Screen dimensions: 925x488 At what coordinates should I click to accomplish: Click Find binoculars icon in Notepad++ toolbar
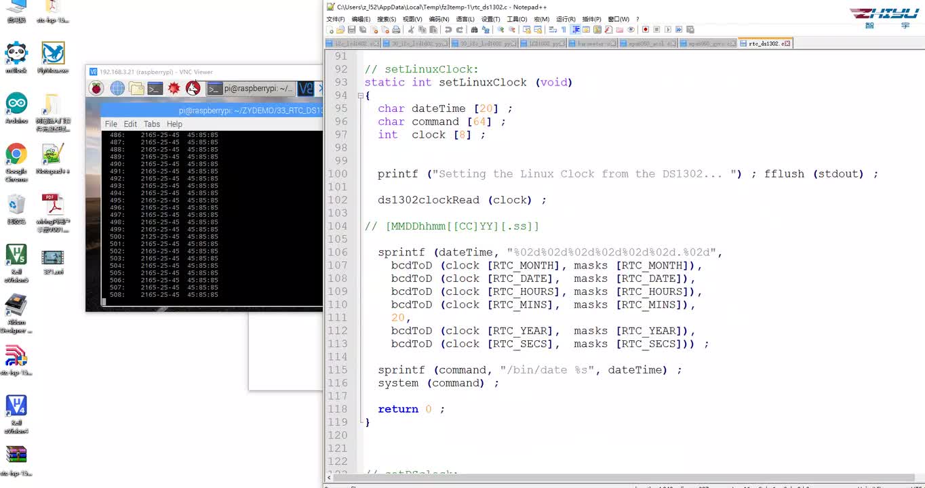474,30
